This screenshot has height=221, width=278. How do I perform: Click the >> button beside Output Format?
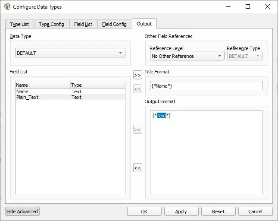[137, 129]
